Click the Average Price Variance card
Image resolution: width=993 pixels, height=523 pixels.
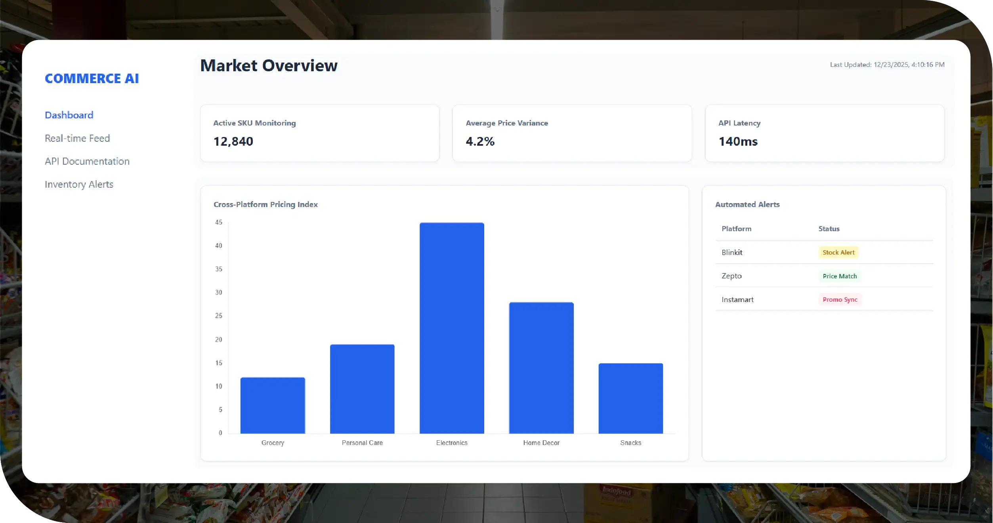572,133
